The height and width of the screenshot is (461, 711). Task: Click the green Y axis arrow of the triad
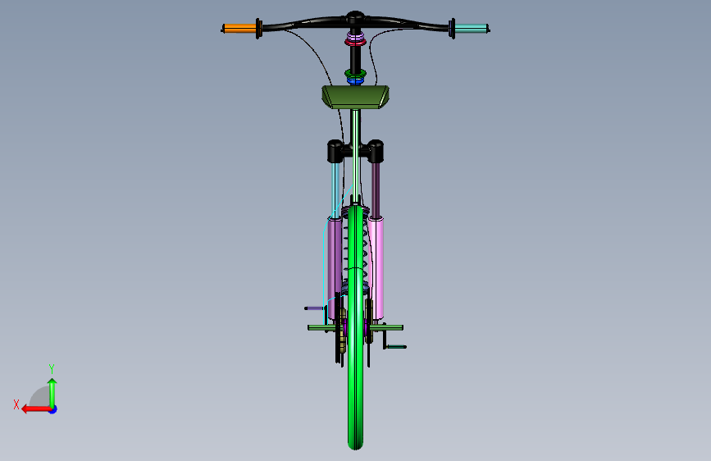coord(52,392)
